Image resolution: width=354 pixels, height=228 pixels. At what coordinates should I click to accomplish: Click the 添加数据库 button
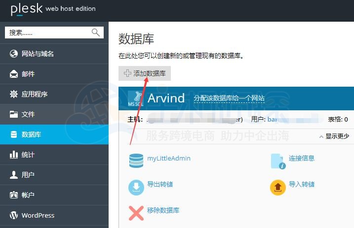[x=145, y=73]
